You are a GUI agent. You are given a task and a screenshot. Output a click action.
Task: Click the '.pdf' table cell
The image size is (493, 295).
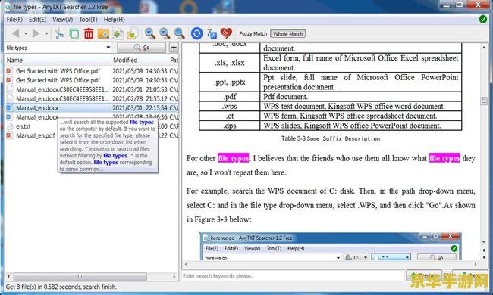[230, 97]
